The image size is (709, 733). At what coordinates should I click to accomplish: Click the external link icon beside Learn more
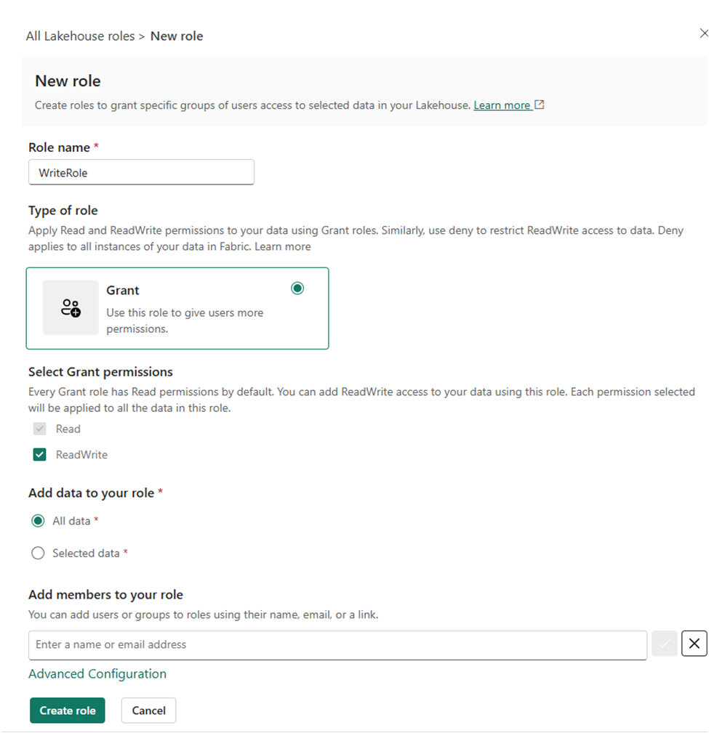[538, 105]
